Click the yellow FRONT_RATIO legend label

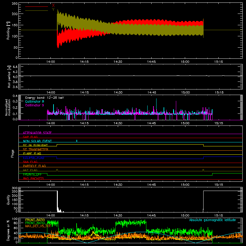[x=35, y=220]
